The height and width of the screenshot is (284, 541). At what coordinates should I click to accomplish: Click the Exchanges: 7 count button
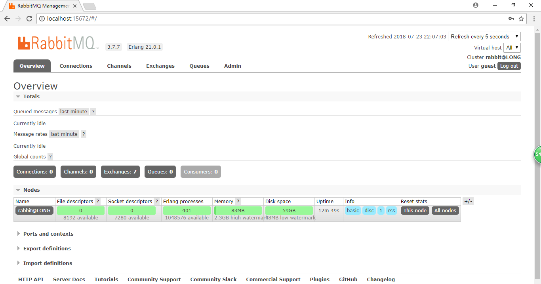(120, 172)
